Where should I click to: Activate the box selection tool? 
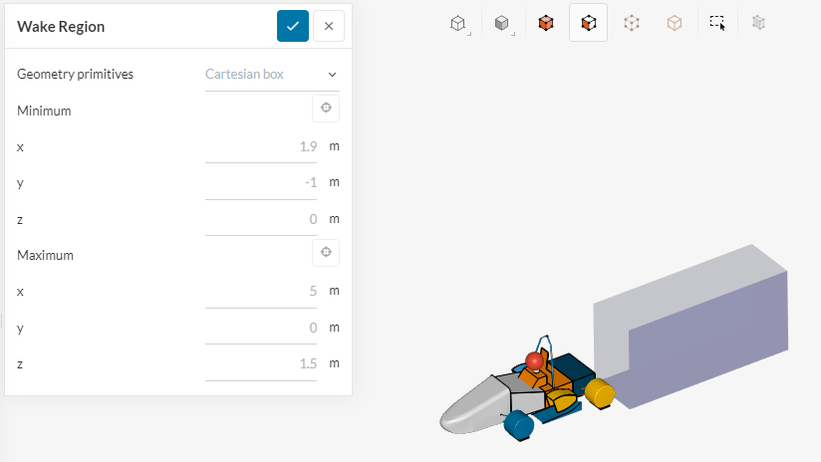click(717, 23)
